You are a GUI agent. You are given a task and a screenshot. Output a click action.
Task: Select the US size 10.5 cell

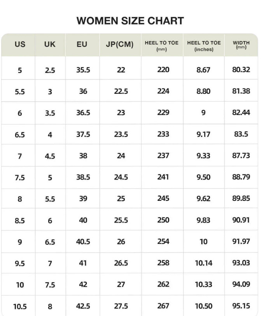tap(20, 307)
